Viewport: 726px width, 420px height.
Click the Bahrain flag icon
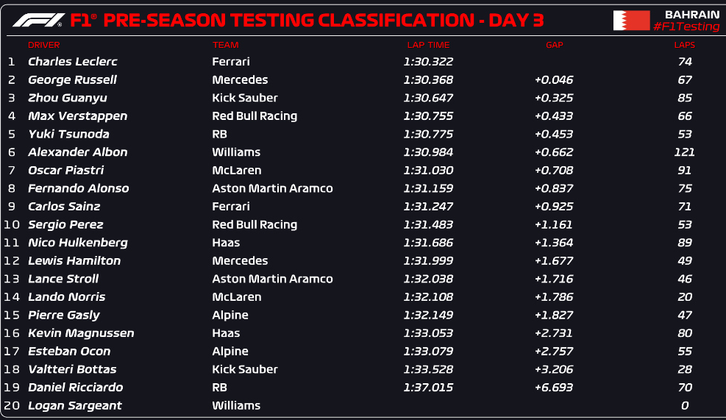pyautogui.click(x=632, y=21)
